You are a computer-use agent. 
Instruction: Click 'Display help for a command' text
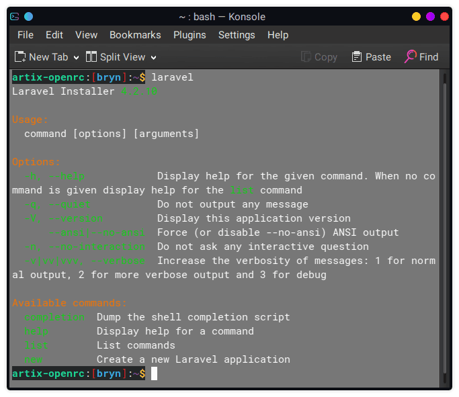point(175,331)
